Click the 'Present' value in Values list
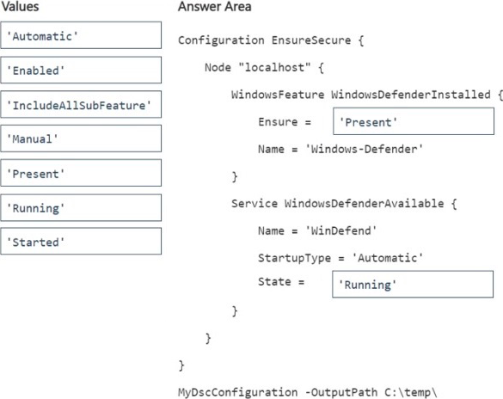The image size is (503, 399). [81, 173]
